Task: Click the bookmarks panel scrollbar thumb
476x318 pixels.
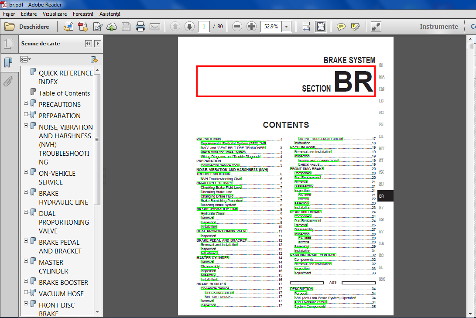Action: pyautogui.click(x=97, y=140)
